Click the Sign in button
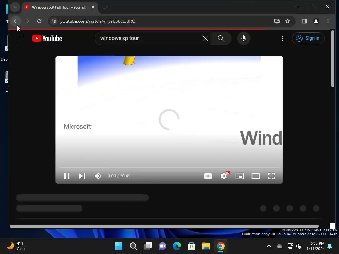 point(308,38)
